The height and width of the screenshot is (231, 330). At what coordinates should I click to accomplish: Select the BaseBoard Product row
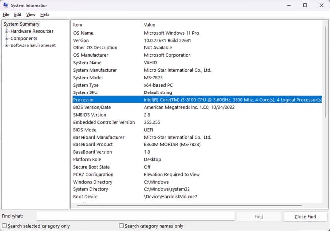[x=197, y=144]
